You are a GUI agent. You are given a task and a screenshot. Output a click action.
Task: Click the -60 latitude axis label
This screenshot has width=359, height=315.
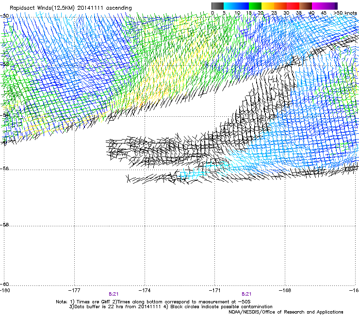[x=5, y=284]
